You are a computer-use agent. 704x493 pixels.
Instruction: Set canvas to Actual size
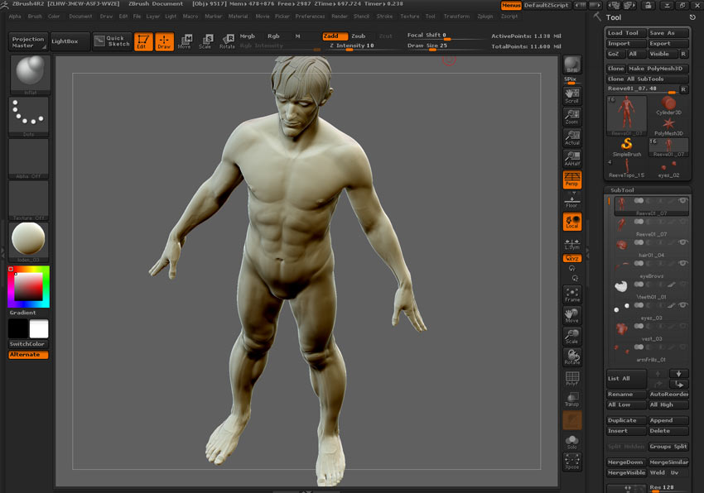572,137
